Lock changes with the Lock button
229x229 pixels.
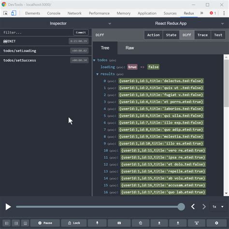tap(74, 223)
